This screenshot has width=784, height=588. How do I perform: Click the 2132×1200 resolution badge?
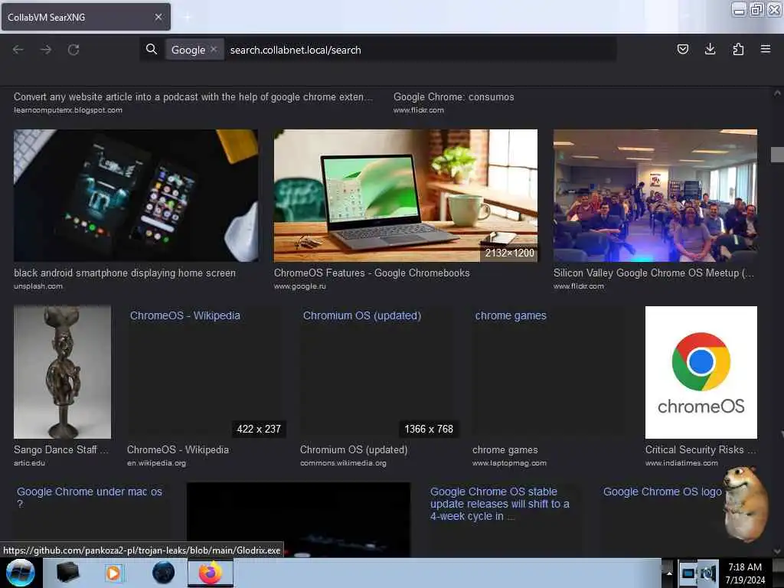click(x=509, y=253)
